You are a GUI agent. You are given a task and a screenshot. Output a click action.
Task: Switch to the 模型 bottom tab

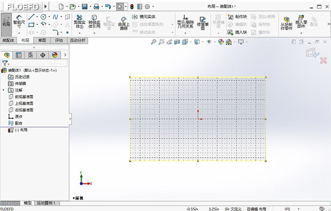(x=28, y=203)
